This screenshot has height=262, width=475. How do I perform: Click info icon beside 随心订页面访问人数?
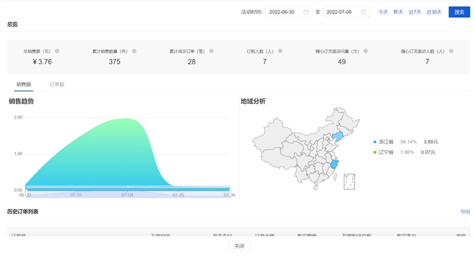(x=450, y=51)
